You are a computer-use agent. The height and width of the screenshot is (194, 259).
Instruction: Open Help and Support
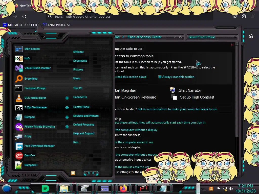click(84, 133)
